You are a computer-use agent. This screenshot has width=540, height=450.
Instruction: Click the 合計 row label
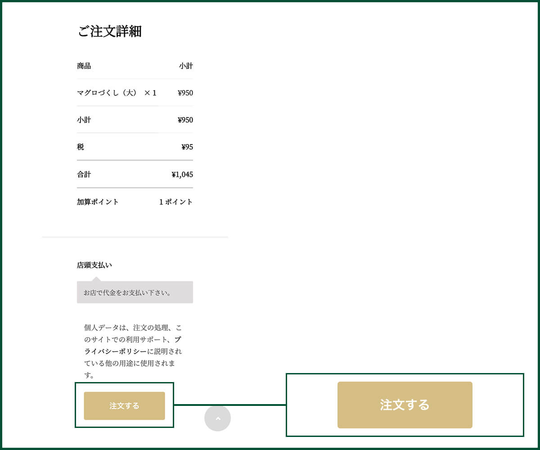pos(84,174)
